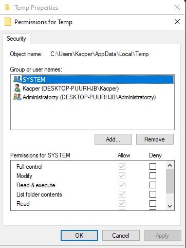
Task: Tick Deny checkbox for List folder contents
Action: [x=153, y=194]
